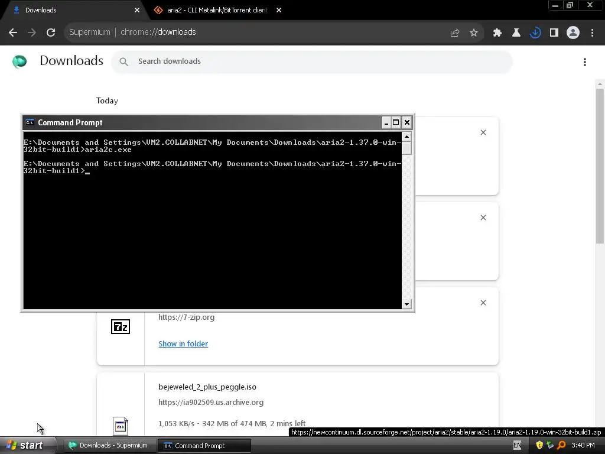Image resolution: width=605 pixels, height=454 pixels.
Task: Open the downloads toolbar indicator
Action: point(535,33)
